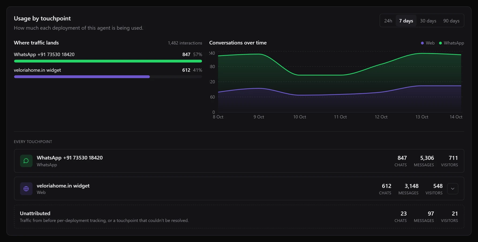
Task: Choose the 90 days range tab
Action: 451,21
